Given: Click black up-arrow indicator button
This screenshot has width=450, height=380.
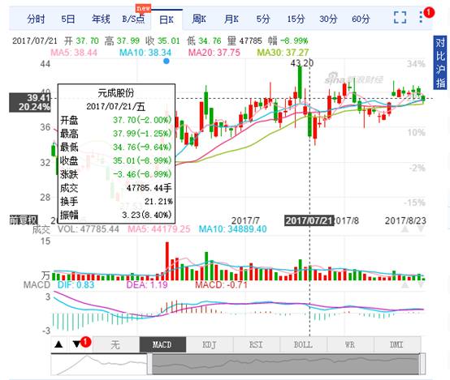Looking at the screenshot, I should 58,344.
